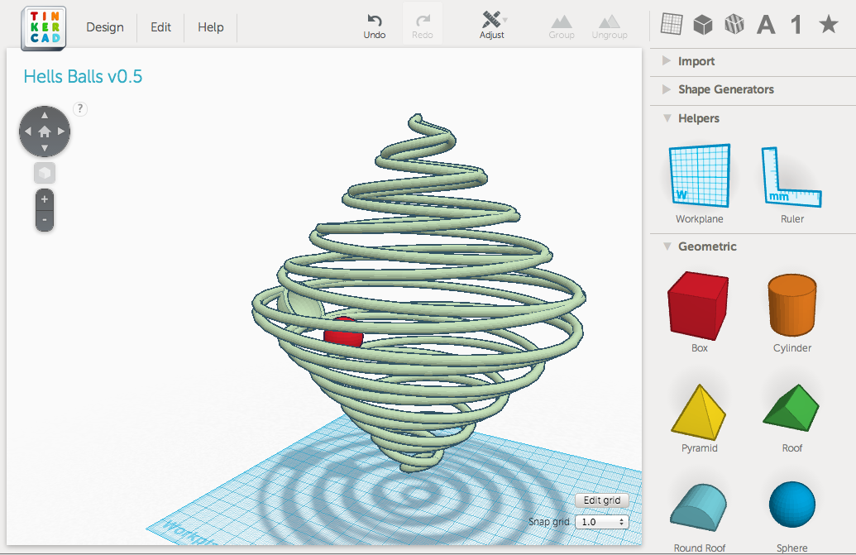The height and width of the screenshot is (555, 856).
Task: Open the Design menu
Action: [x=105, y=27]
